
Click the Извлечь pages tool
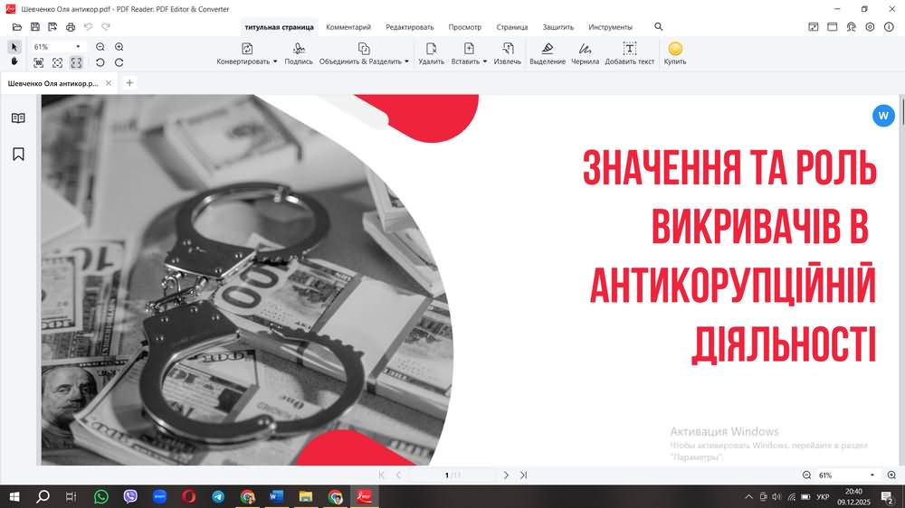tap(508, 53)
